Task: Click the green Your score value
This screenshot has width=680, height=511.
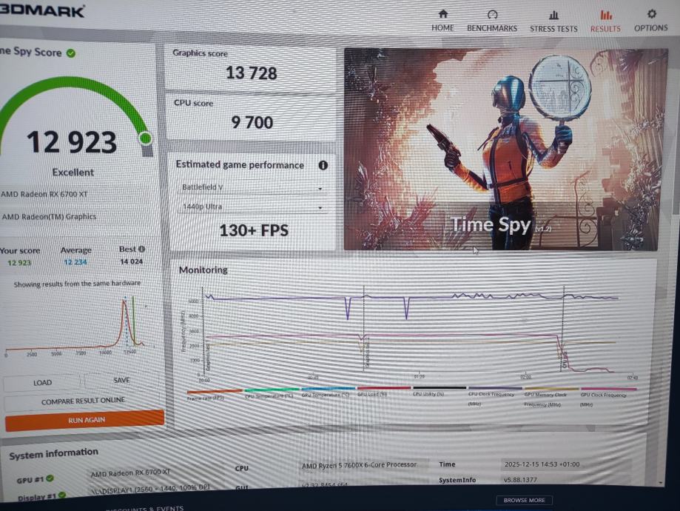Action: (x=19, y=263)
